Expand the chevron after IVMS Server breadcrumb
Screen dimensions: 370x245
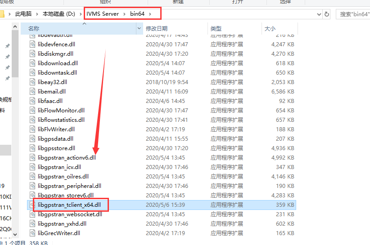124,14
